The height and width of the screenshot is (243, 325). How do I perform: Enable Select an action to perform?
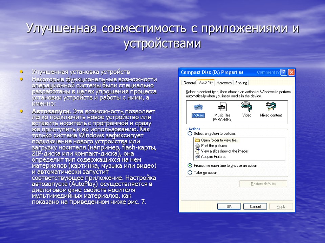(x=190, y=134)
